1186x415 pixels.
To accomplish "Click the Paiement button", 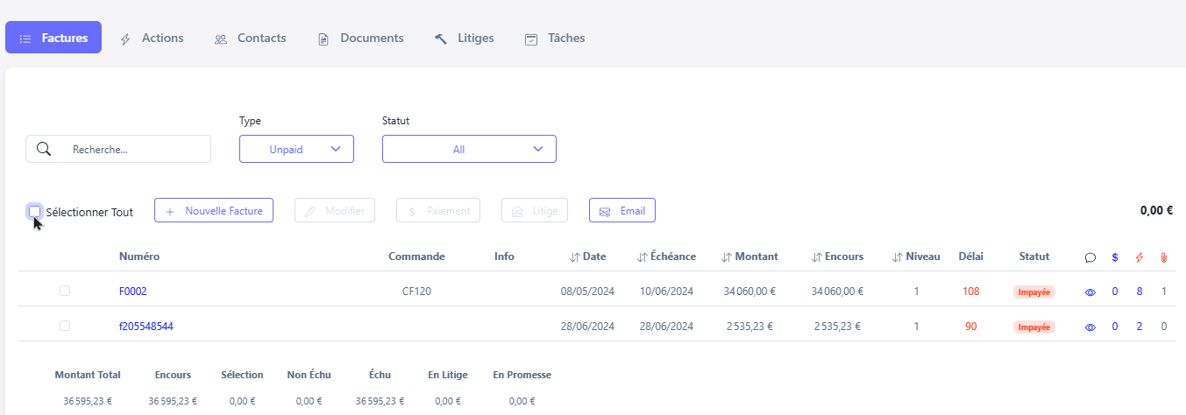I will (x=438, y=210).
